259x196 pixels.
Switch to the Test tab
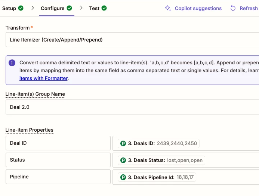pyautogui.click(x=94, y=8)
